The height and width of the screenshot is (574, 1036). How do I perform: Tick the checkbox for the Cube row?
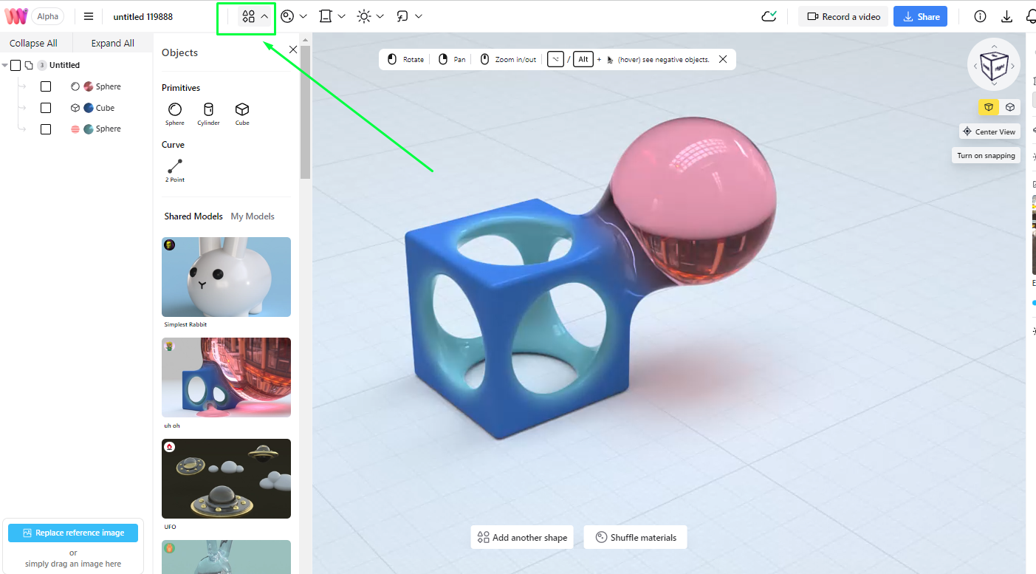(x=46, y=108)
